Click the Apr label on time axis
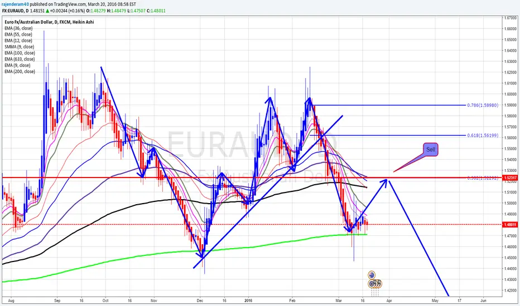520x306 pixels. point(389,300)
